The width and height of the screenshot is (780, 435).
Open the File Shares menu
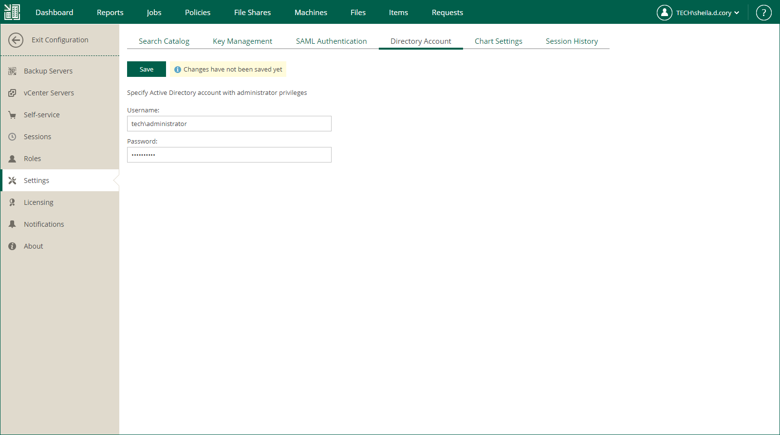[253, 13]
